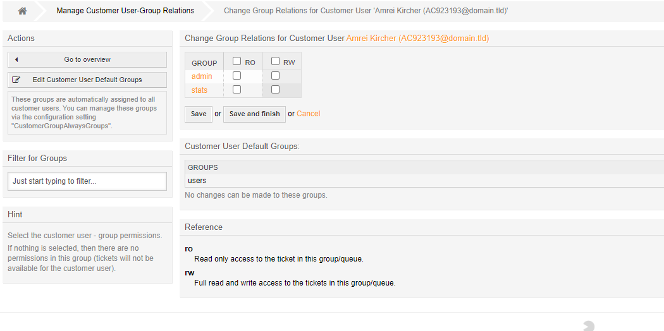Check RW permission for the stats group
Screen dimensions: 664x331
click(275, 90)
